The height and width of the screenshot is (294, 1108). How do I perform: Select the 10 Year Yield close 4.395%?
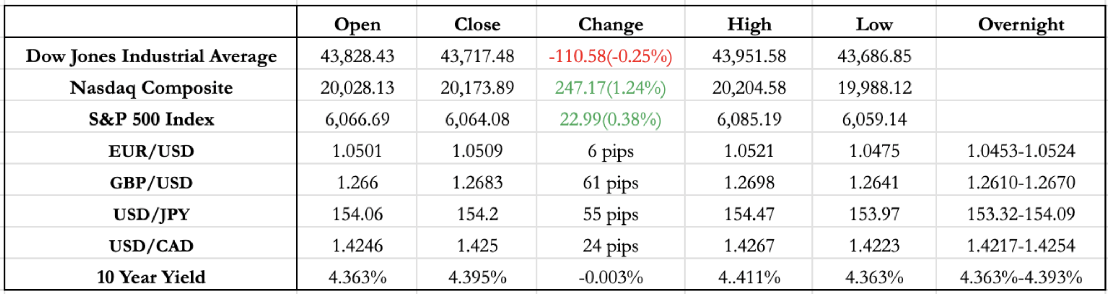point(477,277)
